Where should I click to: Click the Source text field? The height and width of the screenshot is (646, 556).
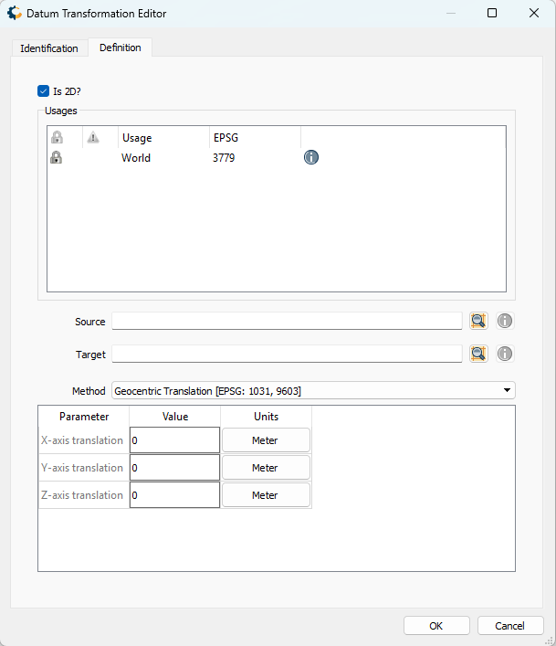(x=287, y=321)
